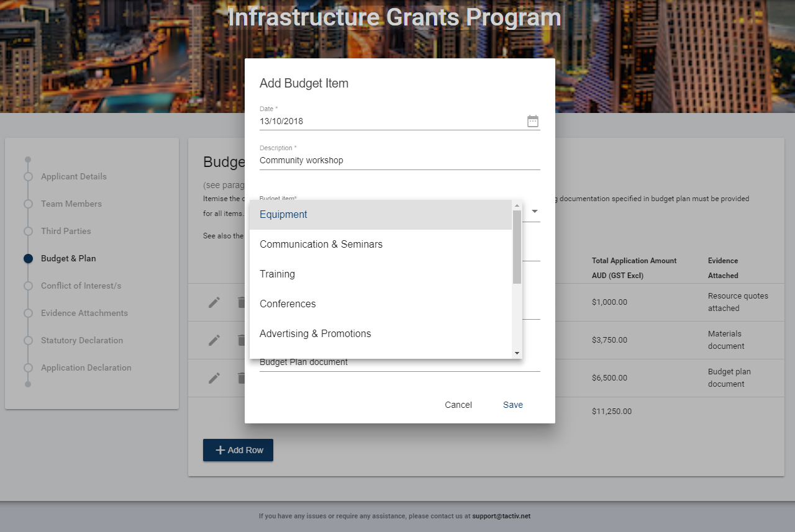Click the plus icon on Add Row

coord(220,449)
